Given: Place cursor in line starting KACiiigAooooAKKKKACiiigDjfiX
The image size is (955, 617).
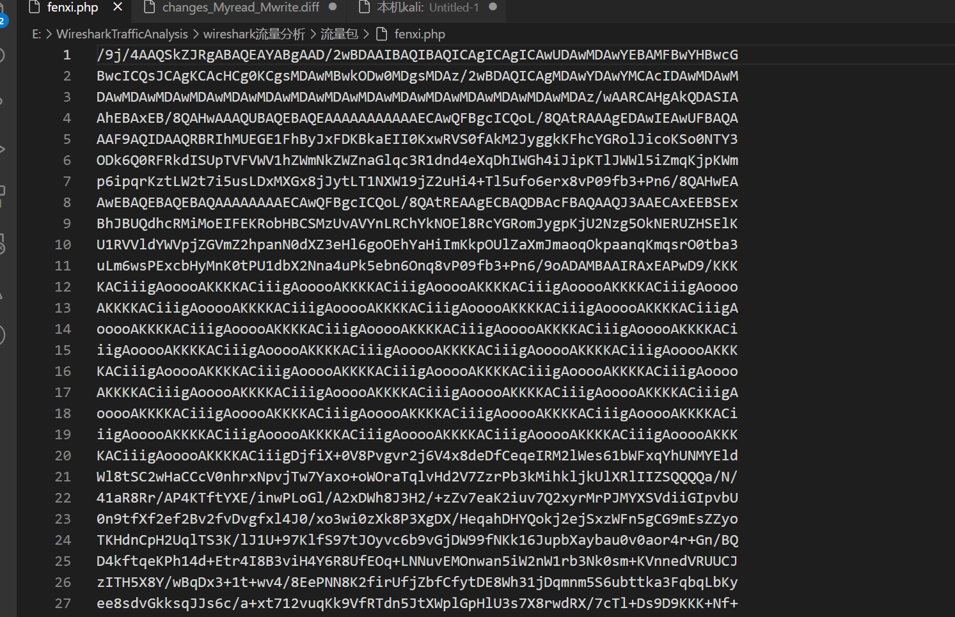Looking at the screenshot, I should 417,456.
